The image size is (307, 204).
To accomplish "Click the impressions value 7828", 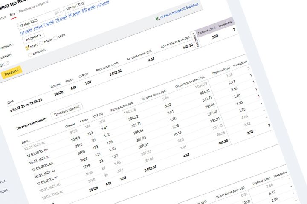I will pos(84,159).
